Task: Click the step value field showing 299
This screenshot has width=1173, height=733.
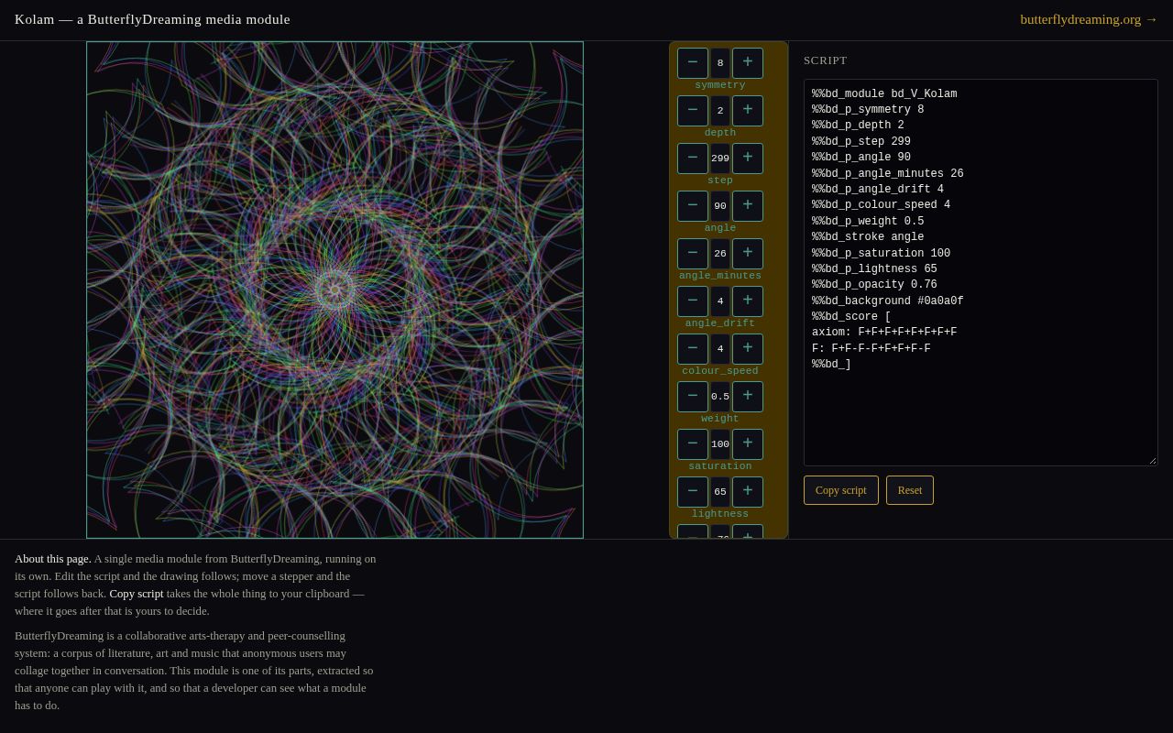Action: pos(720,159)
